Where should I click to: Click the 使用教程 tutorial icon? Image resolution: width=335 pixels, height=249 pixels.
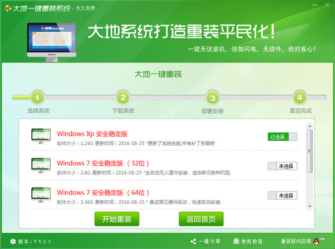click(236, 242)
